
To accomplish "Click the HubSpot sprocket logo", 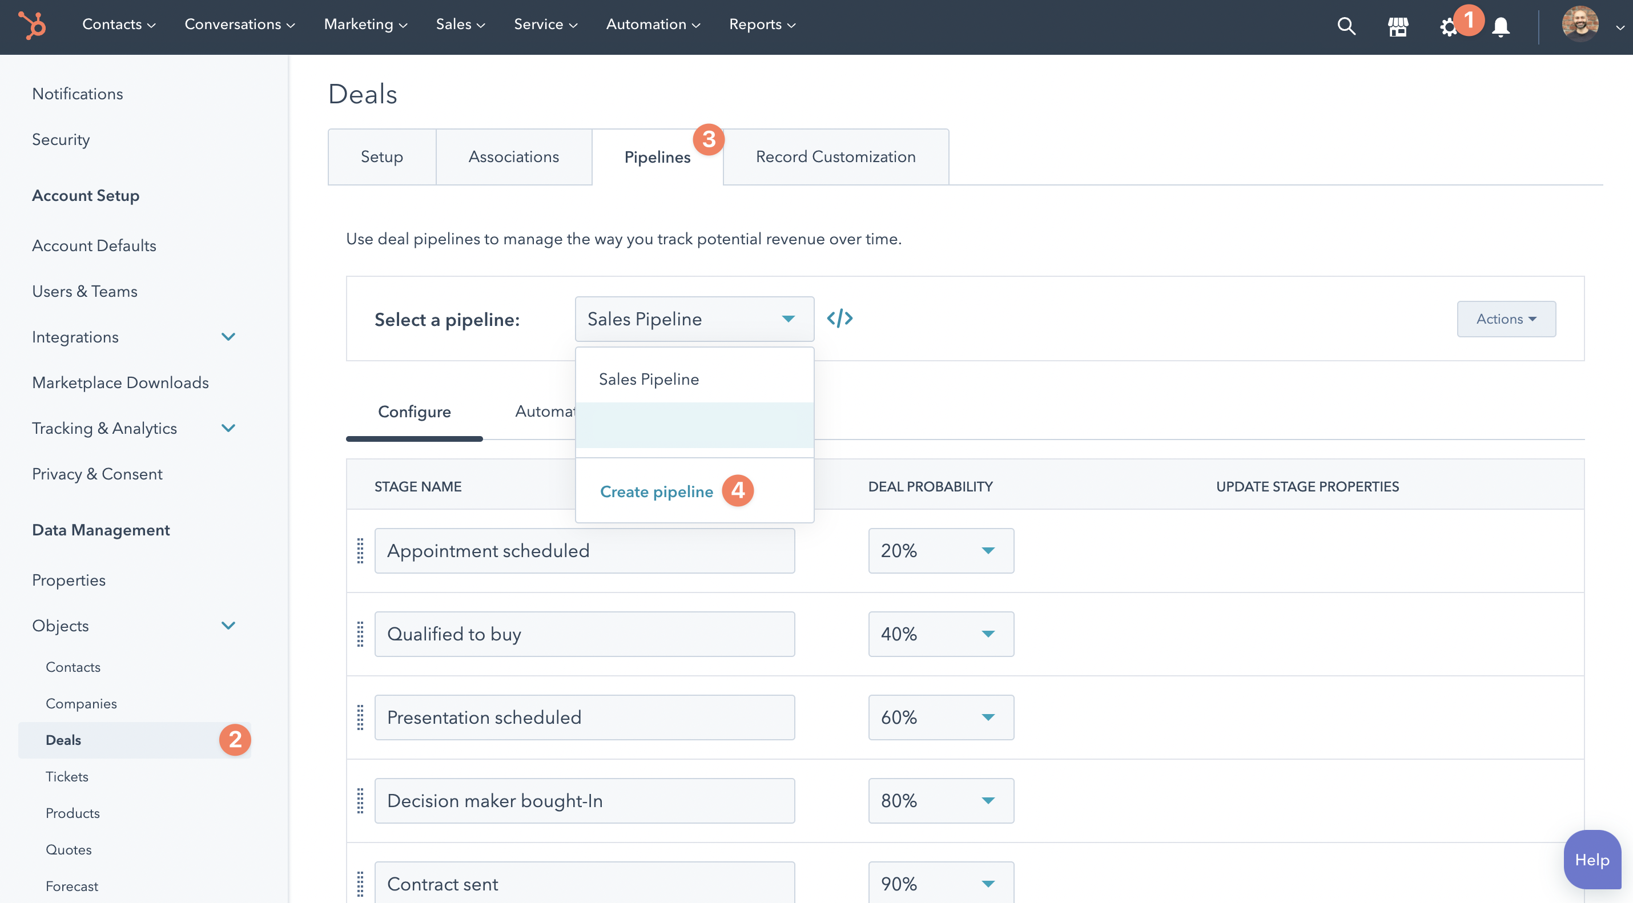I will [32, 25].
